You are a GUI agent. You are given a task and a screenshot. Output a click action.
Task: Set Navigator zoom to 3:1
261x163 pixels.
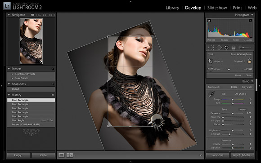click(50, 15)
